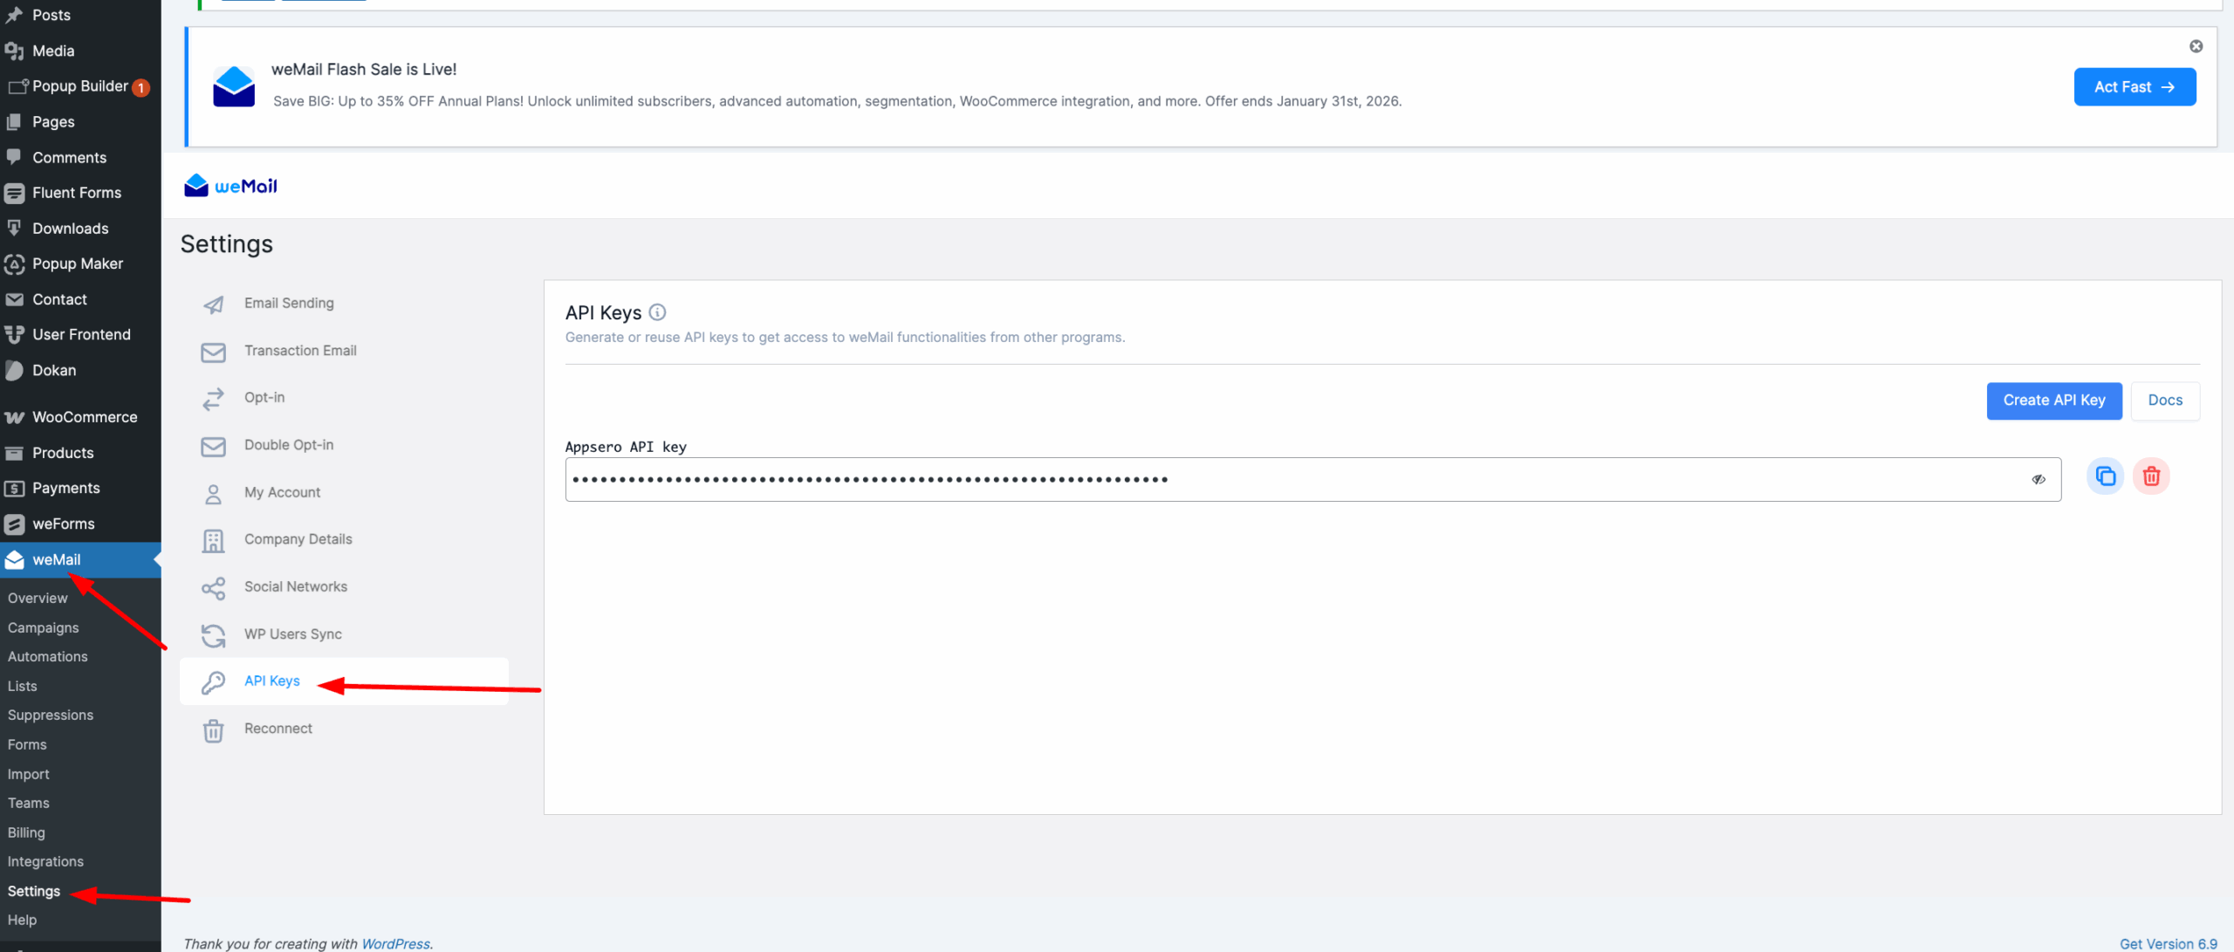Go to Email Sending settings
The height and width of the screenshot is (952, 2234).
(289, 303)
